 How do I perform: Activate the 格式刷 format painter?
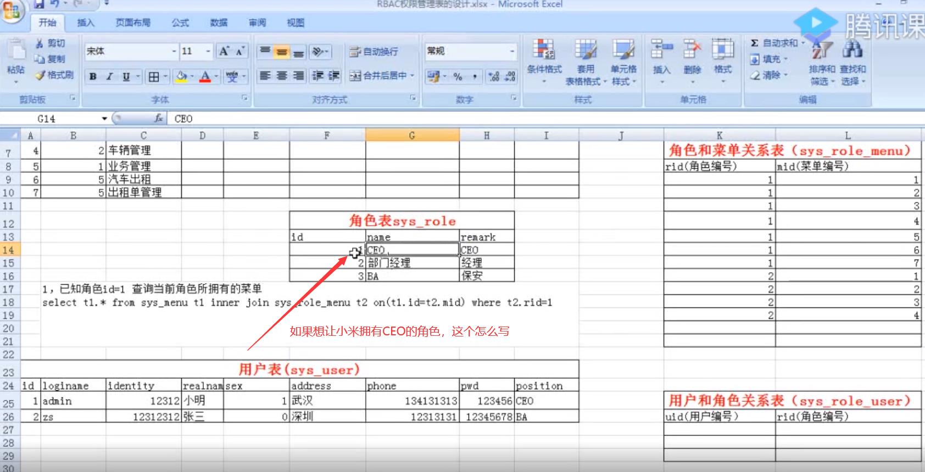click(x=54, y=75)
